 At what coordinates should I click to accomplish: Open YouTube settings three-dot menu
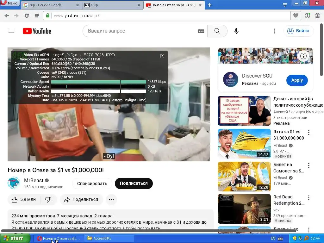(274, 31)
